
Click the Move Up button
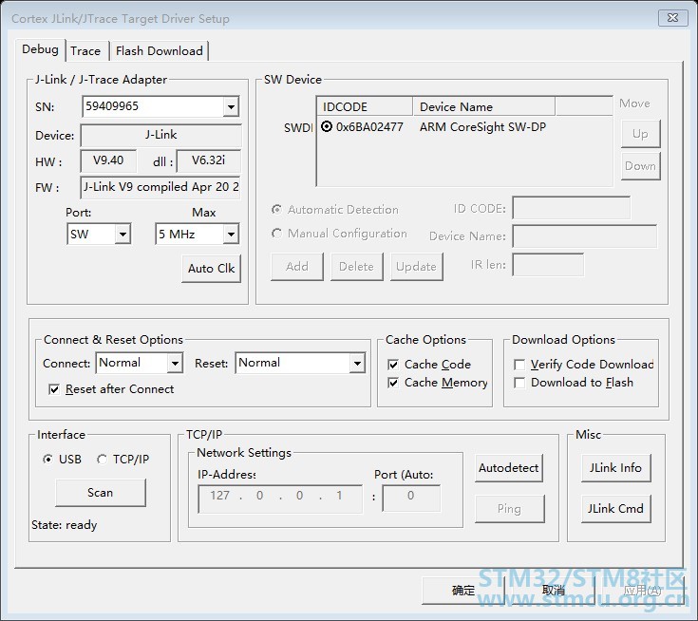(x=640, y=134)
